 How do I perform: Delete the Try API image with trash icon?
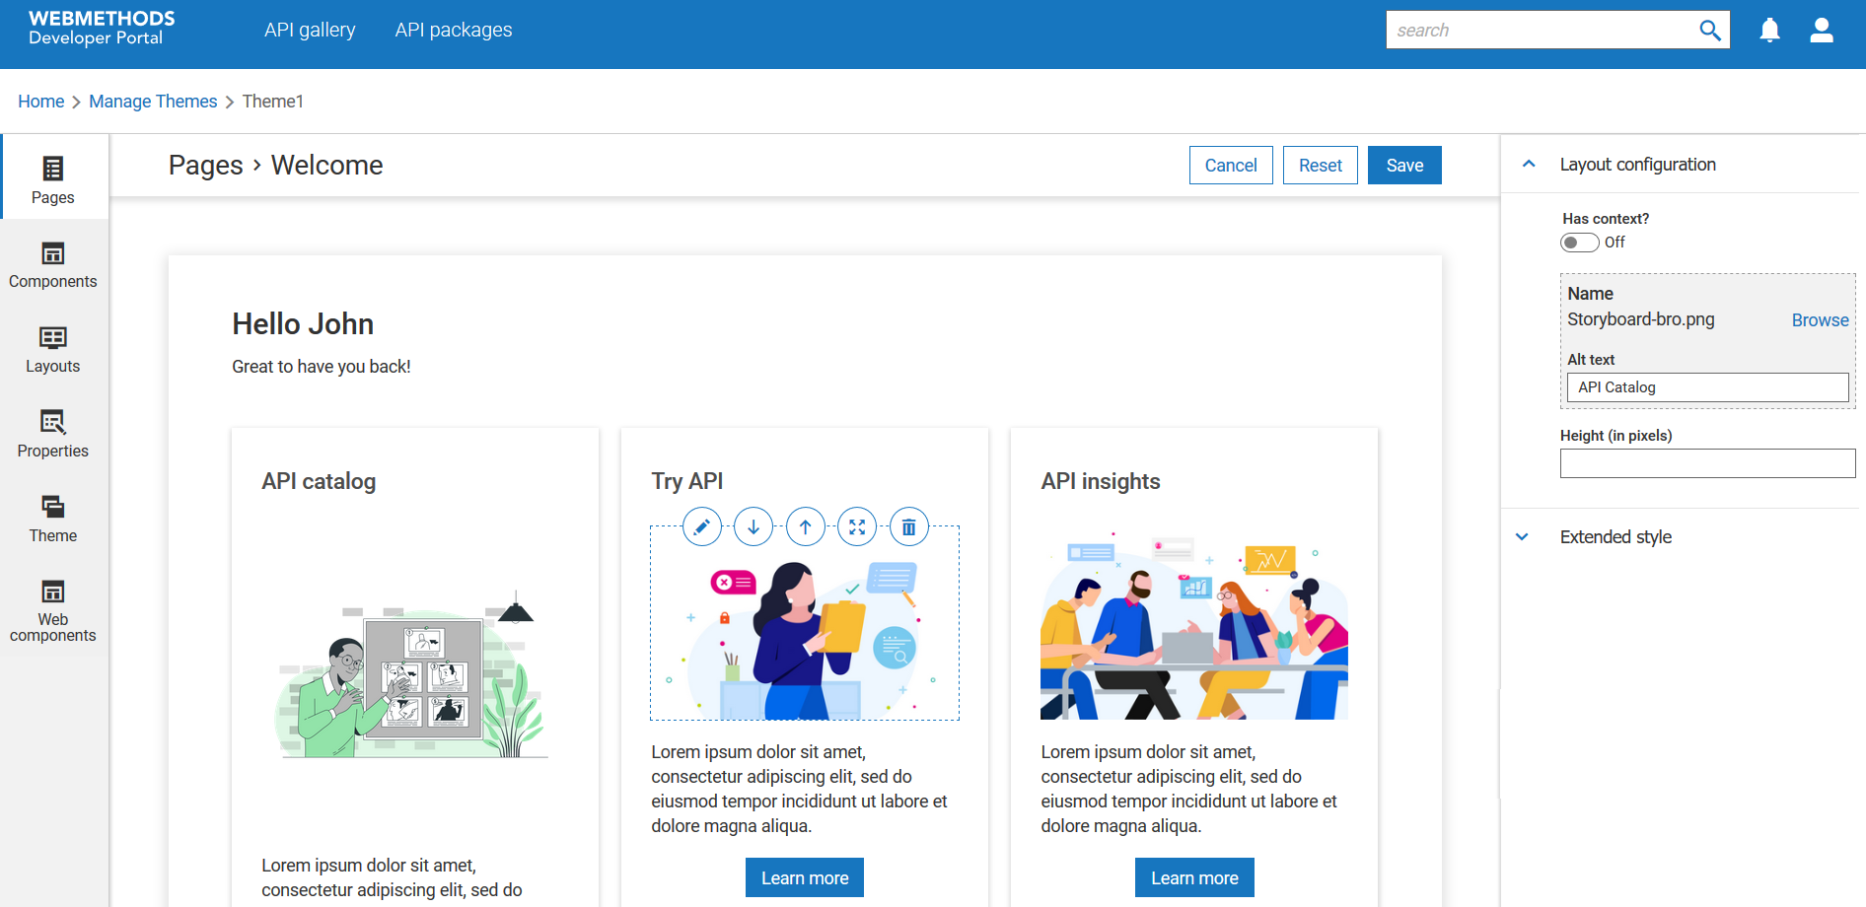tap(909, 527)
